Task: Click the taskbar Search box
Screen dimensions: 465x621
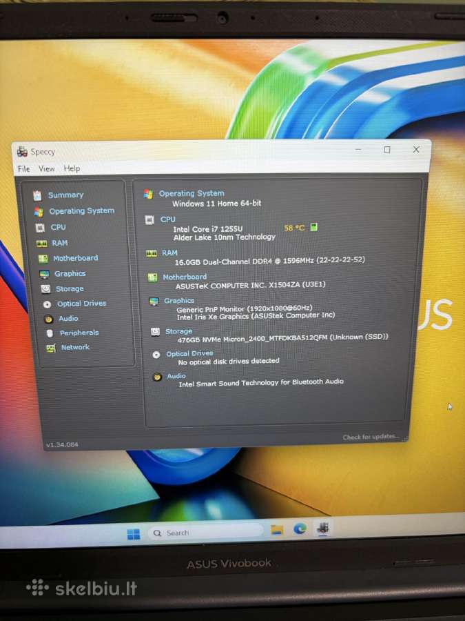Action: tap(205, 532)
